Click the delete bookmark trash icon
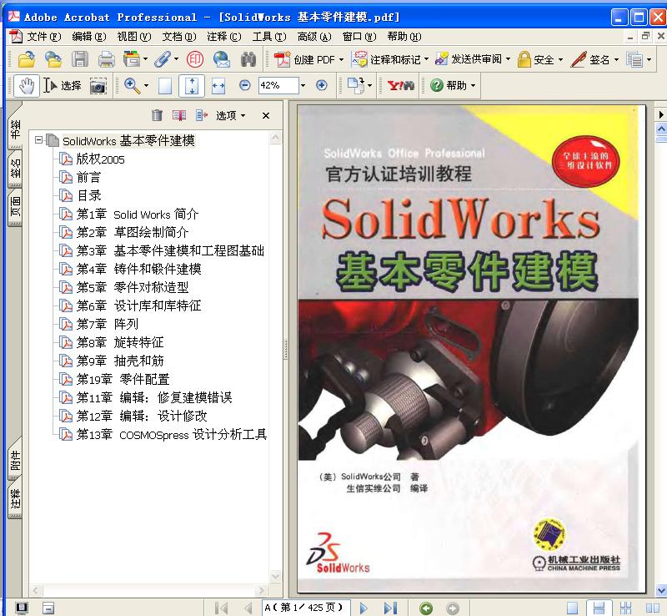667x616 pixels. 157,115
